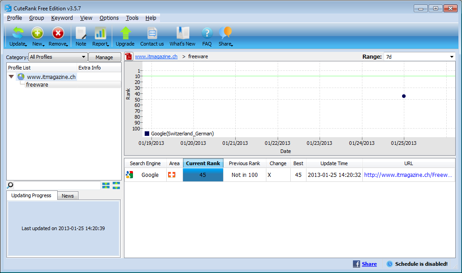Click the URL column header

click(409, 163)
